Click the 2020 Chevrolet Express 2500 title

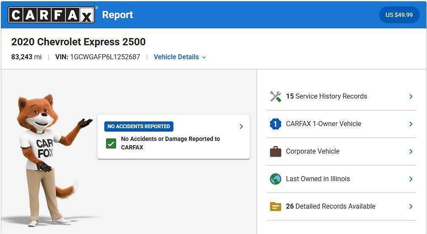pos(78,42)
